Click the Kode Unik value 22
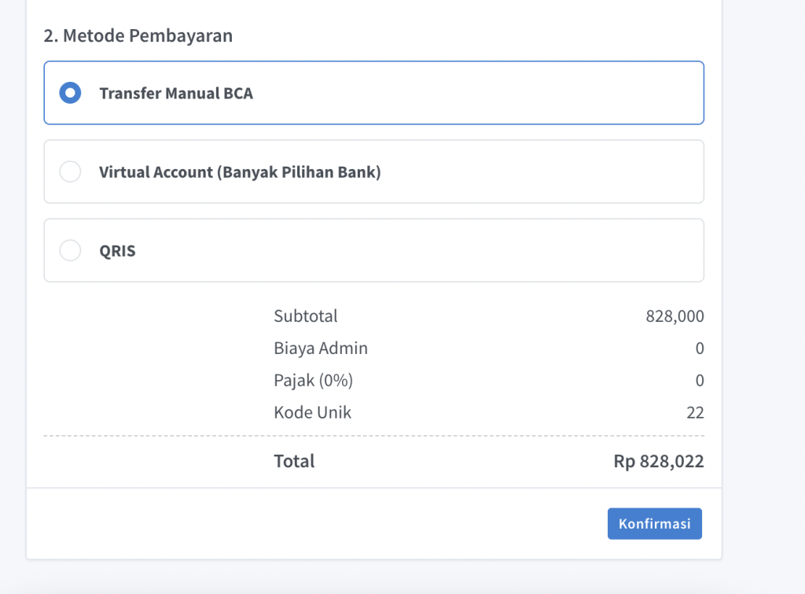Screen dimensions: 805x594 click(x=694, y=412)
